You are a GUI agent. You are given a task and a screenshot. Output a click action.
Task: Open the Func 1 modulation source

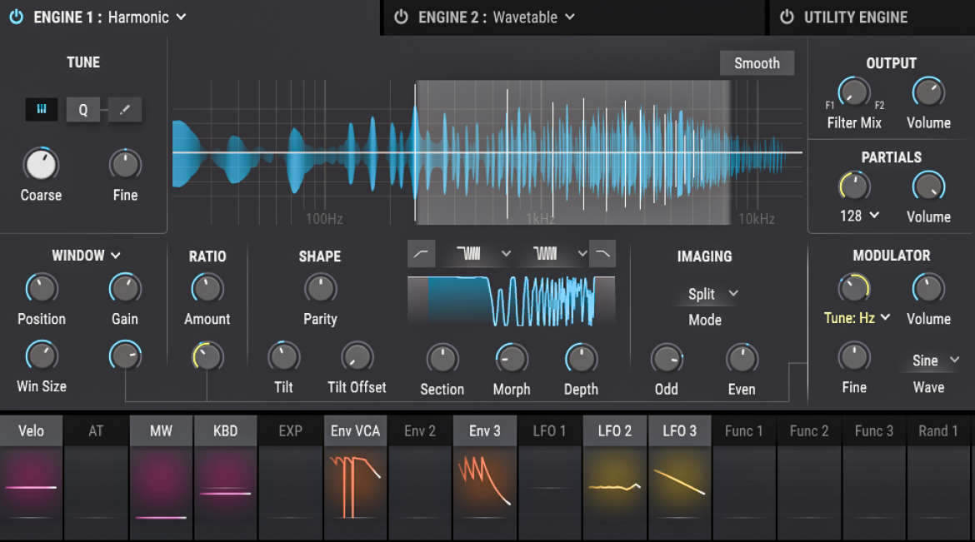[743, 430]
